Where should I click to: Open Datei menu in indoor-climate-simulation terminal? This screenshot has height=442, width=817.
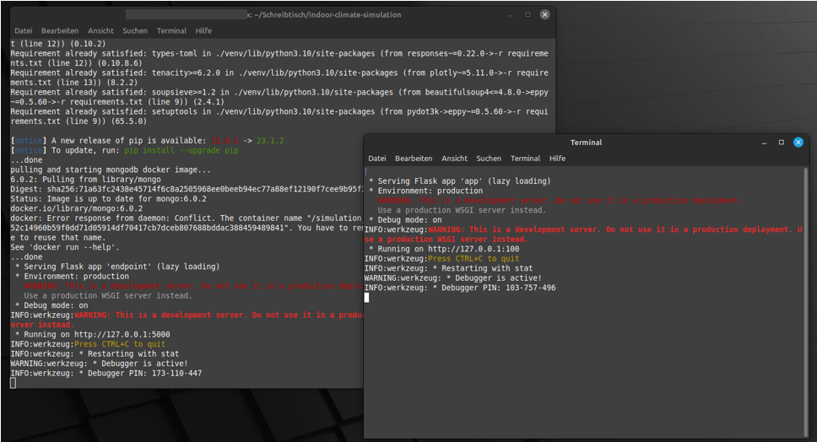coord(24,31)
